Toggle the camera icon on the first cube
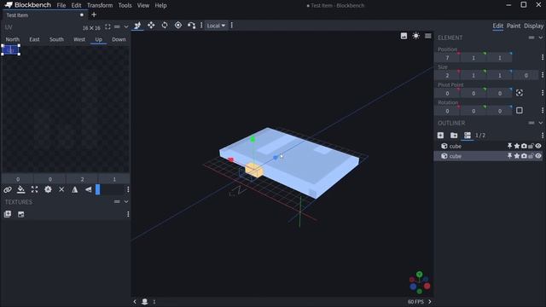The width and height of the screenshot is (546, 307). pyautogui.click(x=524, y=146)
